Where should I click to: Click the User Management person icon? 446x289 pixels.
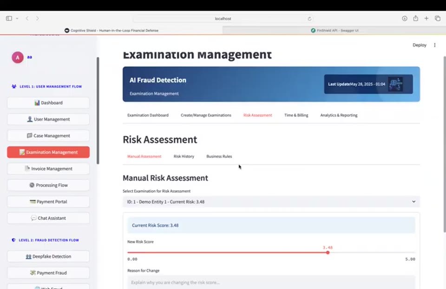30,119
